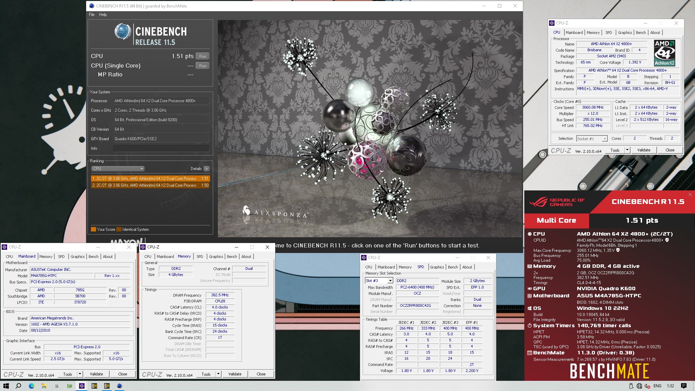Click the AMD Athlon 64 X2 processor logo
695x391 pixels.
pyautogui.click(x=664, y=53)
